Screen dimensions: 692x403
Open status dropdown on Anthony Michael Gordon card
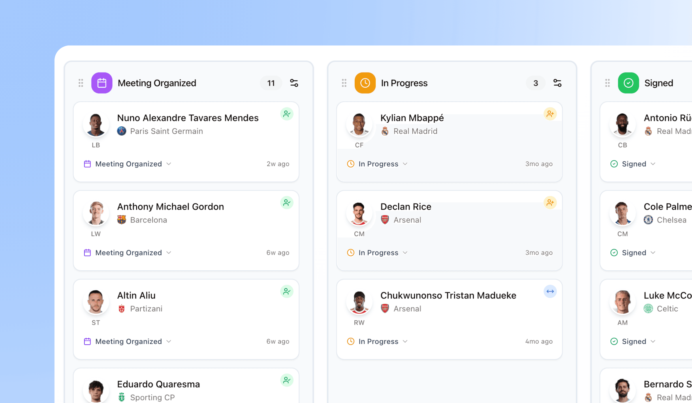coord(128,252)
